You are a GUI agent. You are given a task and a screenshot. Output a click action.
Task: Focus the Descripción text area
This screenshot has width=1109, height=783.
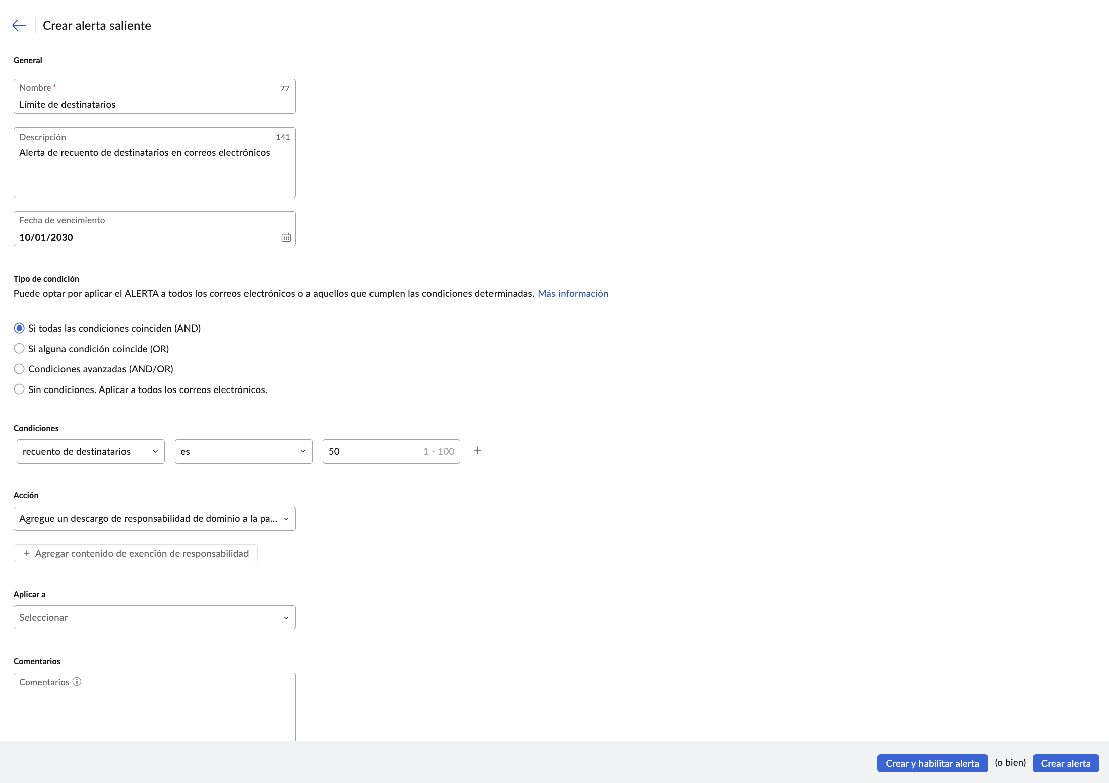(x=155, y=163)
